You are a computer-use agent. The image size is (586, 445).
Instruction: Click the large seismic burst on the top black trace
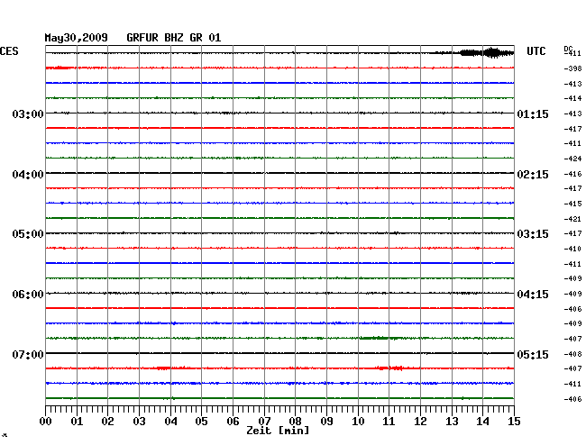pyautogui.click(x=487, y=53)
